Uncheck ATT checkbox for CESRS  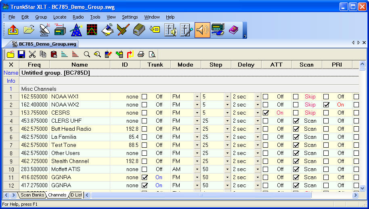pos(266,113)
